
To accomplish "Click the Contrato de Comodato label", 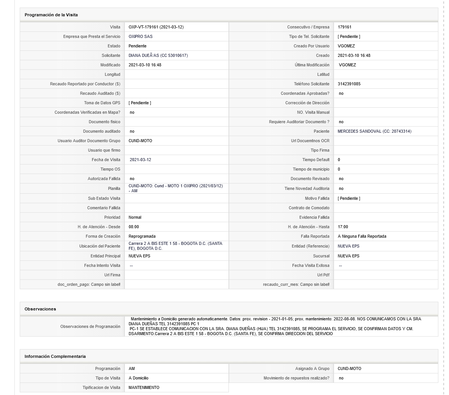I will (x=309, y=208).
